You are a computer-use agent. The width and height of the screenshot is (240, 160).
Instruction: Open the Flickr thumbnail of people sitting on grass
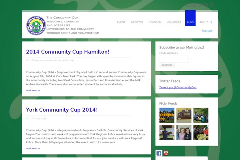coord(201,115)
